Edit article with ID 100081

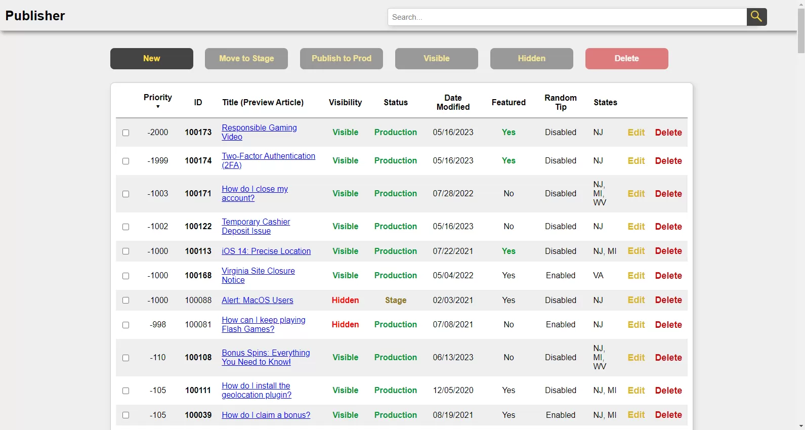pyautogui.click(x=636, y=325)
